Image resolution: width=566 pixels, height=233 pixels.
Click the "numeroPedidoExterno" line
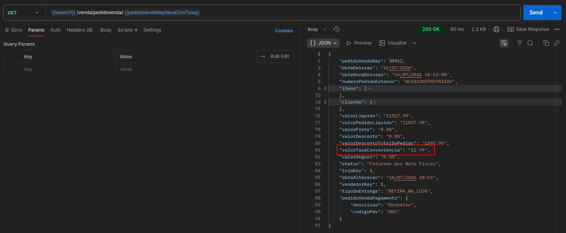pos(398,81)
